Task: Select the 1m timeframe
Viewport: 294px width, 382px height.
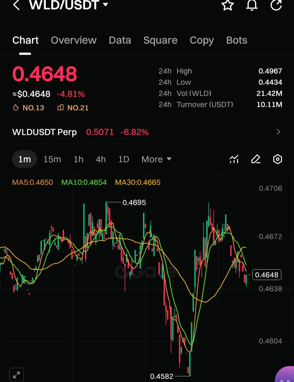Action: pos(25,159)
